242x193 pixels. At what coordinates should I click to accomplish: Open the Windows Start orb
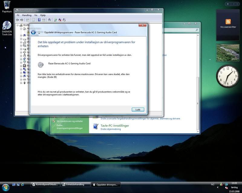click(x=5, y=187)
